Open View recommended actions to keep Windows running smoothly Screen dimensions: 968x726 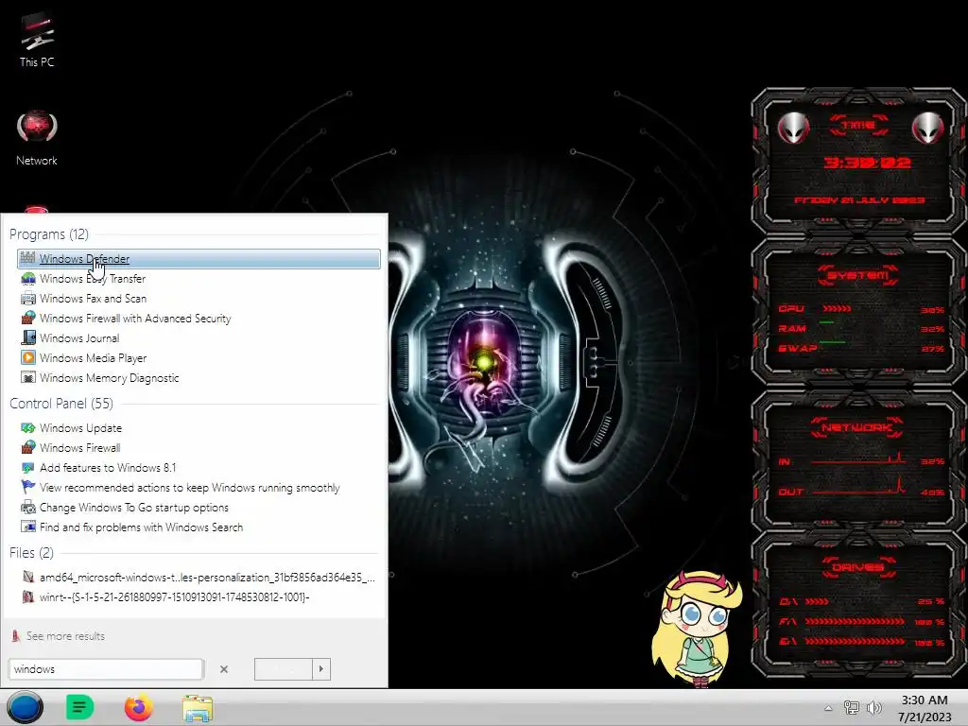(x=199, y=488)
